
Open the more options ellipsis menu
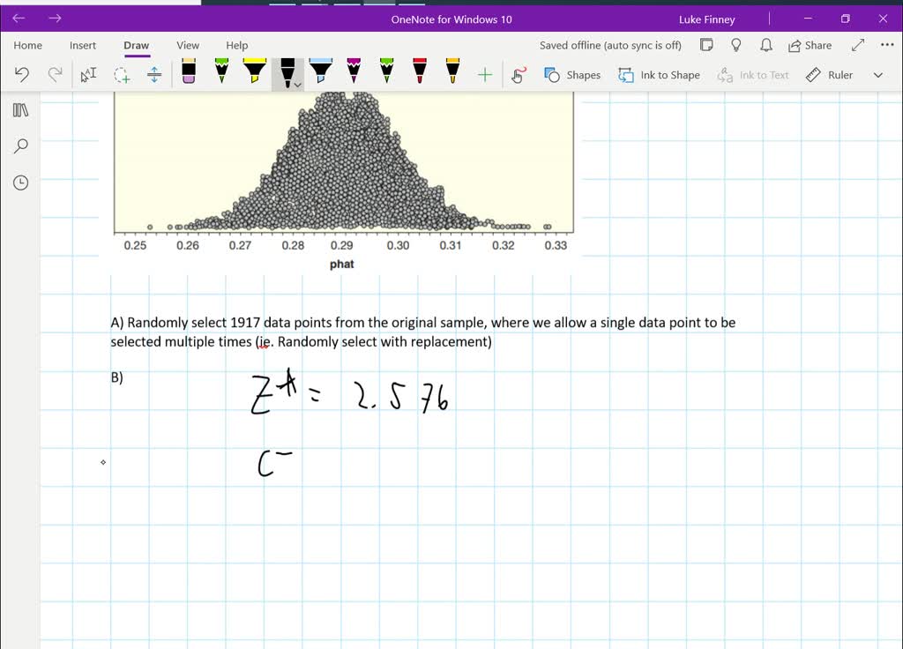[887, 45]
